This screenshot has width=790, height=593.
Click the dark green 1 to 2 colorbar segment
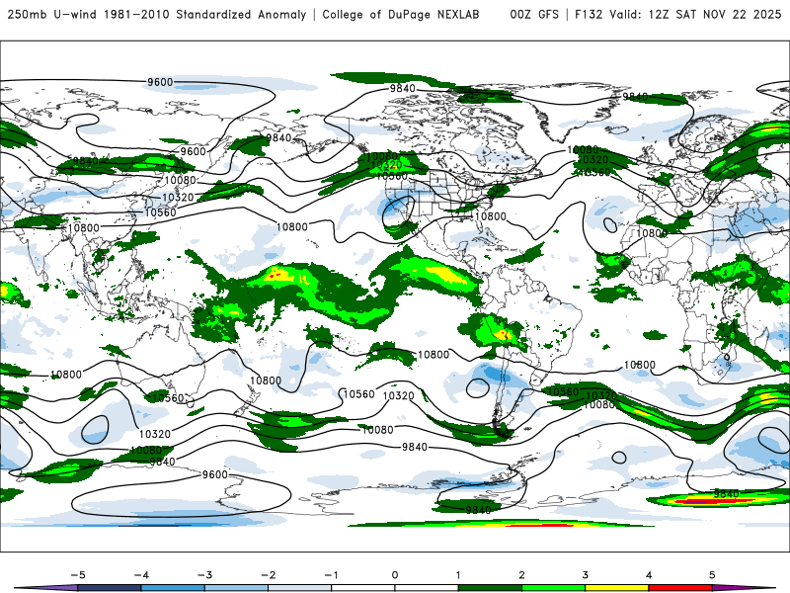(490, 588)
